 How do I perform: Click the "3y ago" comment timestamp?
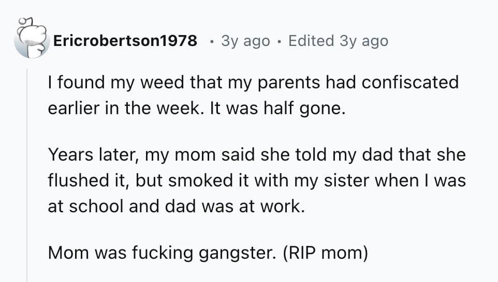pos(245,41)
